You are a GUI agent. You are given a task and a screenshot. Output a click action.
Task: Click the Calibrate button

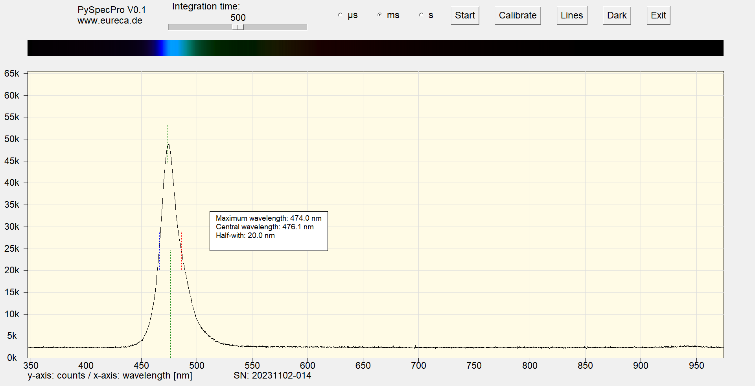(517, 16)
